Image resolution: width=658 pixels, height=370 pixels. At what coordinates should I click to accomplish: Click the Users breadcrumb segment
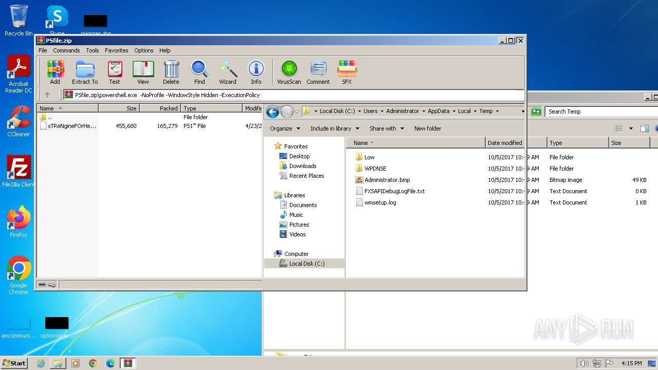[x=370, y=111]
